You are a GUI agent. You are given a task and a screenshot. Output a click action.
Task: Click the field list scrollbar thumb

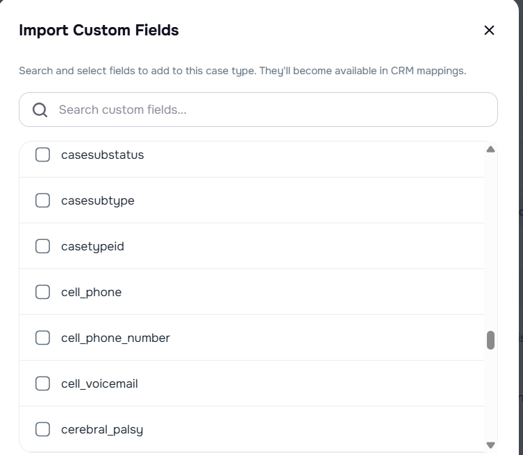point(490,340)
